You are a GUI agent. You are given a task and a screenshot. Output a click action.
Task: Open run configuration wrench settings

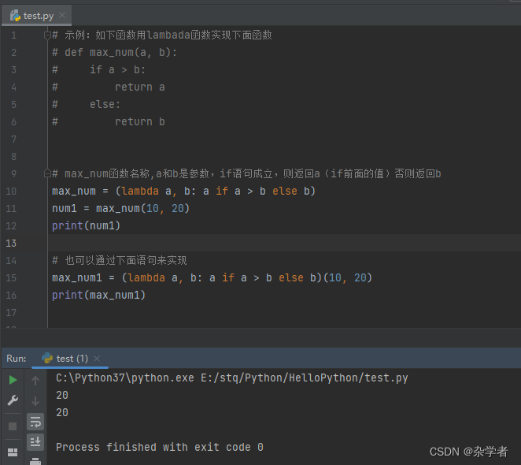tap(13, 400)
